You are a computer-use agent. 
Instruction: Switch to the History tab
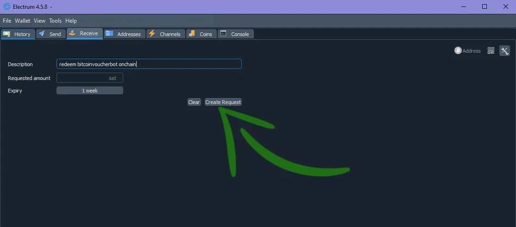click(18, 34)
